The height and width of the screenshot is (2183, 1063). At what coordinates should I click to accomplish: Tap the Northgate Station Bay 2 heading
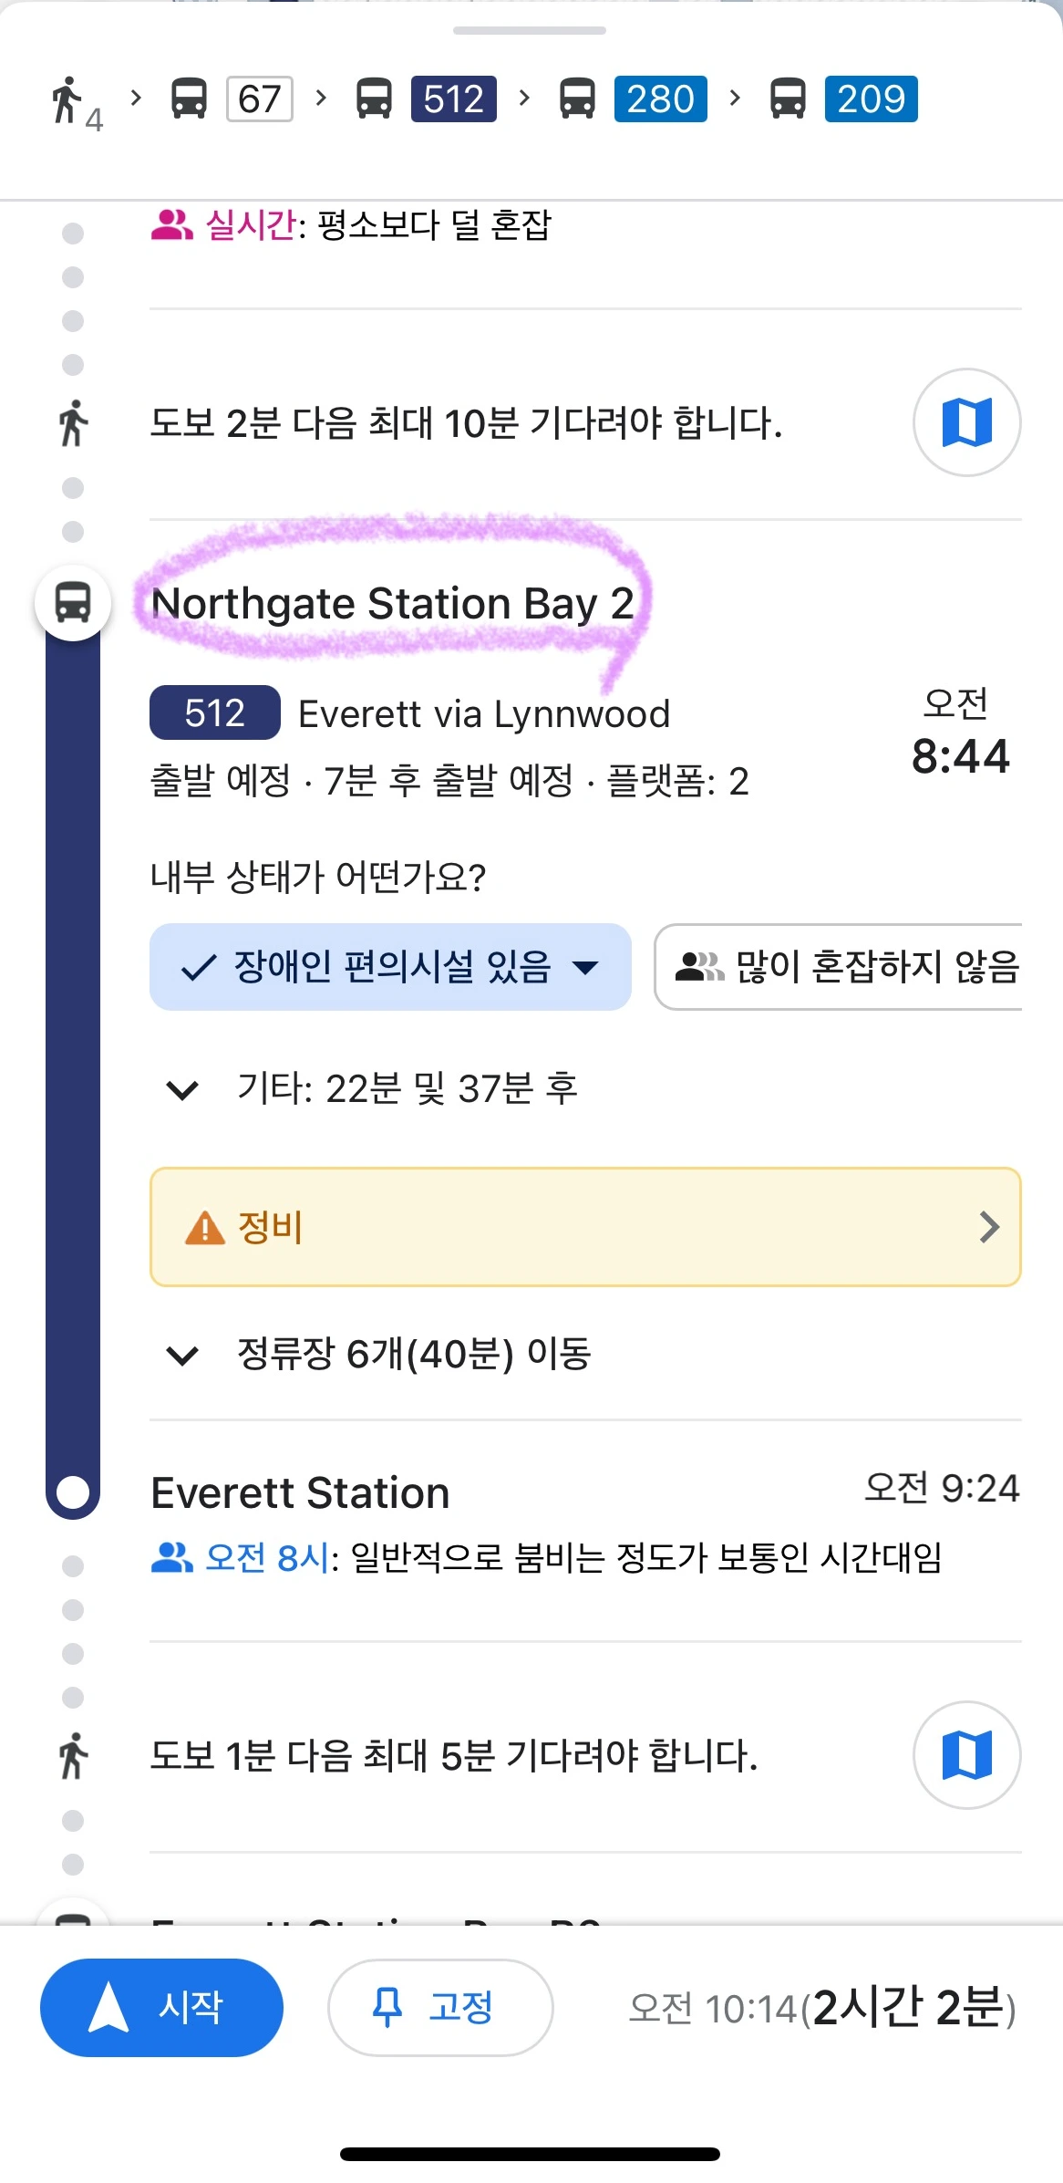click(392, 603)
